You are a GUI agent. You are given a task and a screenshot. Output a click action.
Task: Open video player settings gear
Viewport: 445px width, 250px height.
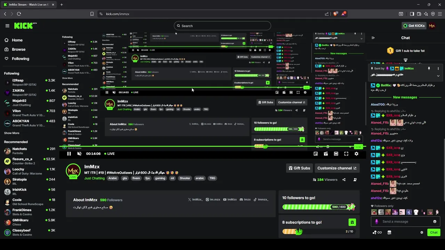click(x=356, y=153)
